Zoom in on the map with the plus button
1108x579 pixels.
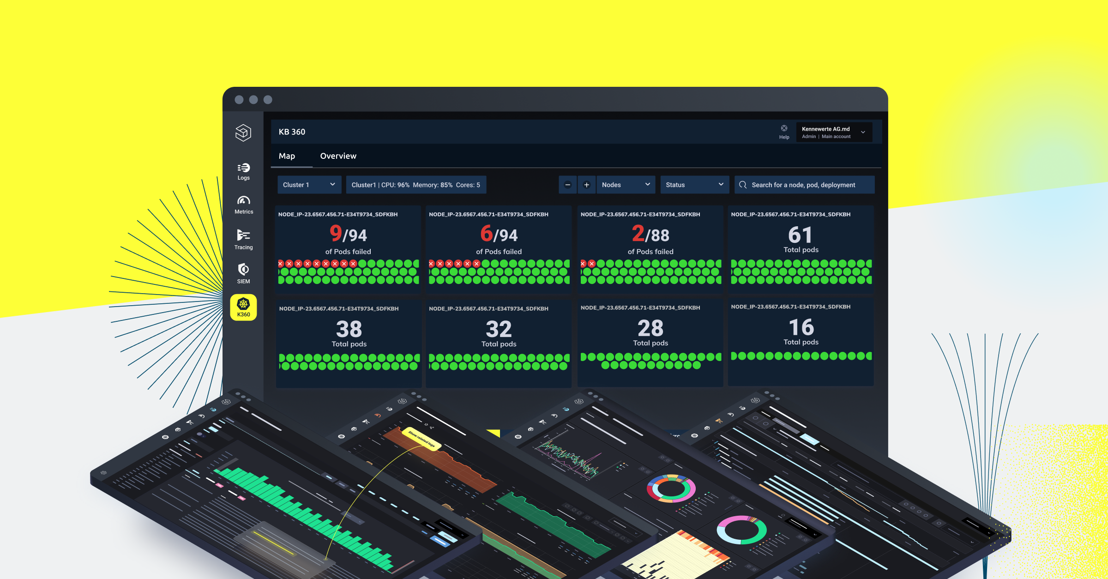tap(586, 185)
